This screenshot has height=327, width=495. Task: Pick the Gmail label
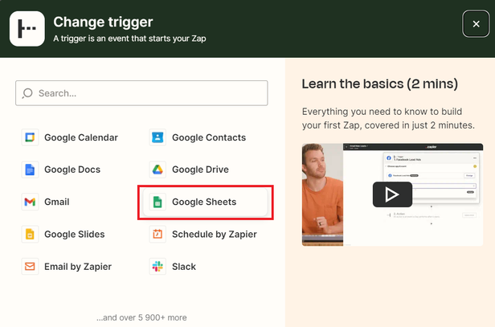(x=57, y=202)
